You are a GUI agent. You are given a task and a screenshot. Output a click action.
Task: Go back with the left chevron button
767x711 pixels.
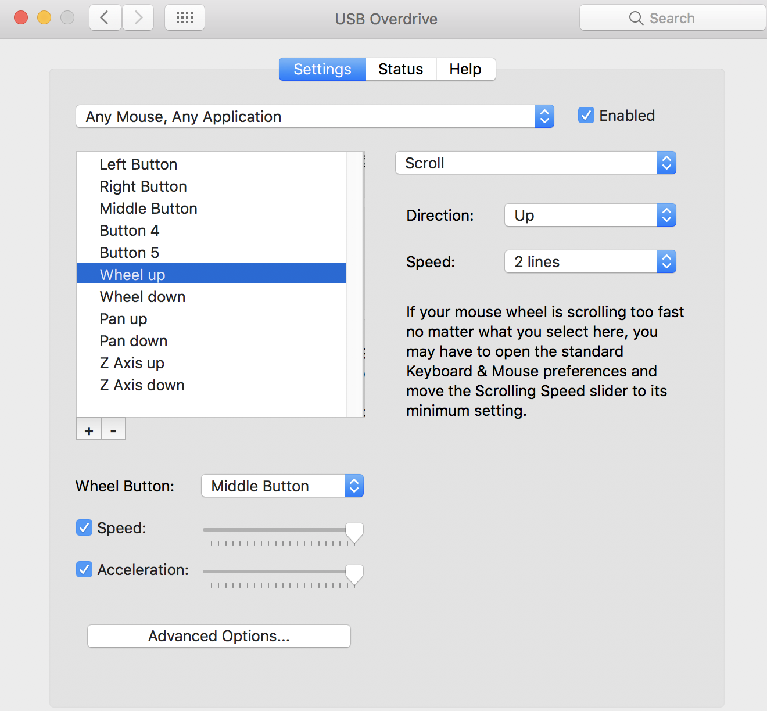point(105,18)
